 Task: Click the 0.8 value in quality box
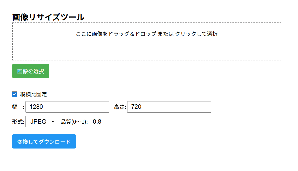pos(97,122)
